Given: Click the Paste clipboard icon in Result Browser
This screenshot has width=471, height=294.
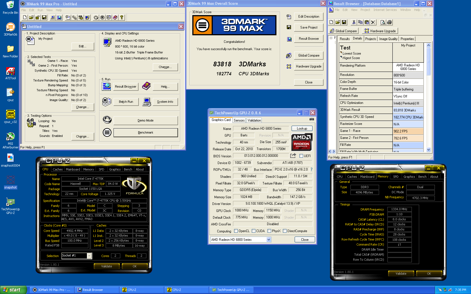Looking at the screenshot, I should point(367,22).
